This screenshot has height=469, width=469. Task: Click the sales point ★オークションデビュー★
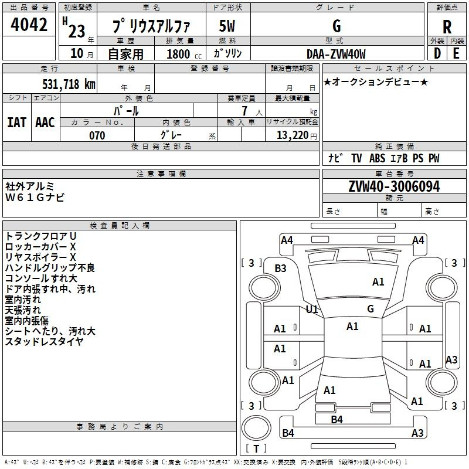tap(376, 81)
